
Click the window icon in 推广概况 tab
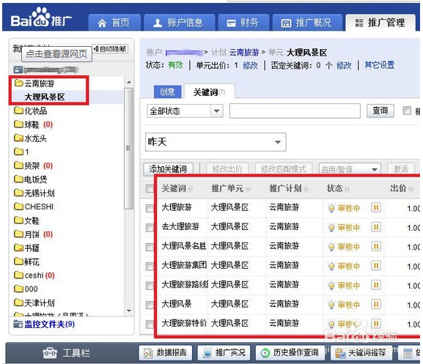[x=286, y=23]
